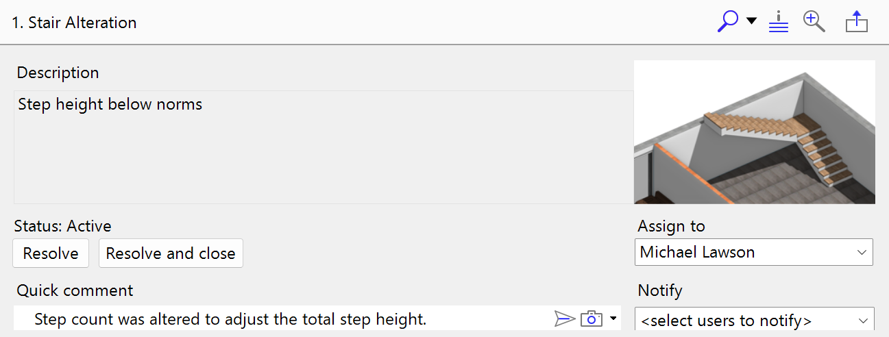Click the Notify heading label
889x337 pixels.
[660, 290]
